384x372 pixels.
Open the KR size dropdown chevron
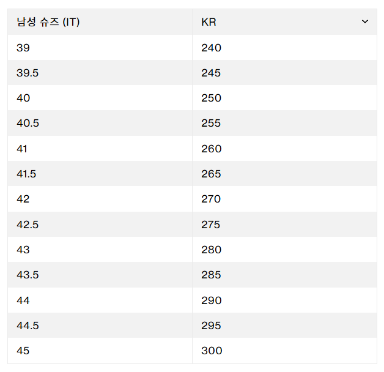[x=365, y=22]
